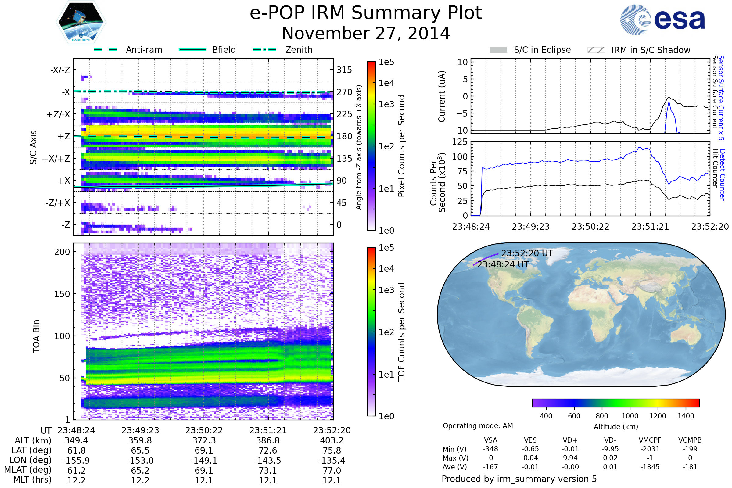Click the VSA column header
Screen dimensions: 732x488
click(x=490, y=440)
